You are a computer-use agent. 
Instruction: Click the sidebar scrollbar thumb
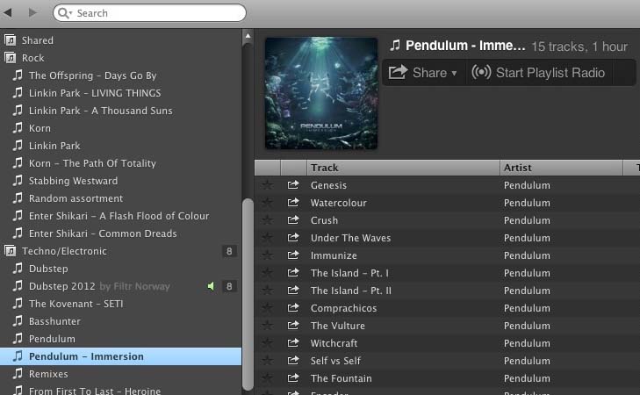point(248,294)
